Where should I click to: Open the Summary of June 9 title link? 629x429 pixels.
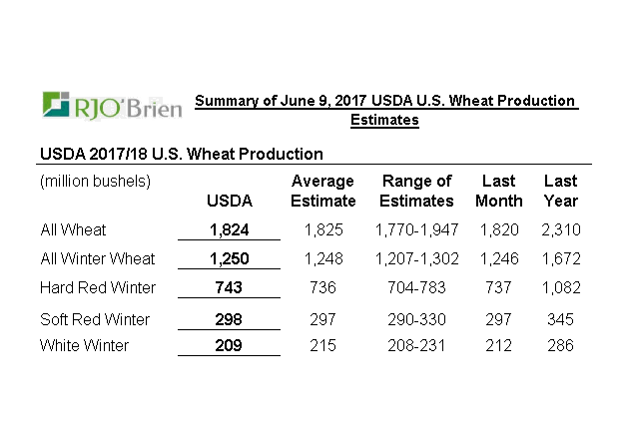[384, 110]
